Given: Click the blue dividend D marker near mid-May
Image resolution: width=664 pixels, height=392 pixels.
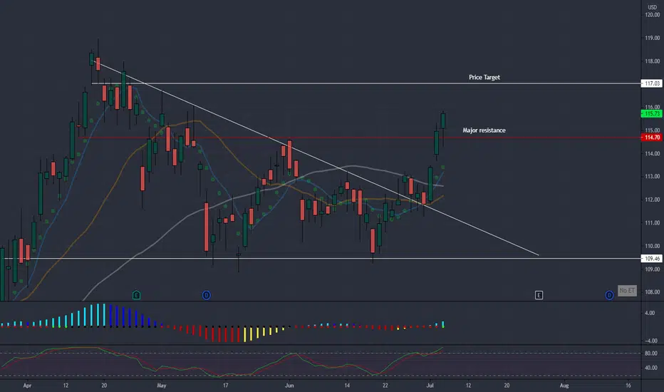Looking at the screenshot, I should [x=206, y=295].
